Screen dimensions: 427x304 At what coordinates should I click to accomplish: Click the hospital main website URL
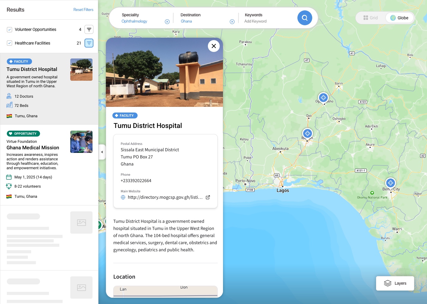(x=165, y=197)
